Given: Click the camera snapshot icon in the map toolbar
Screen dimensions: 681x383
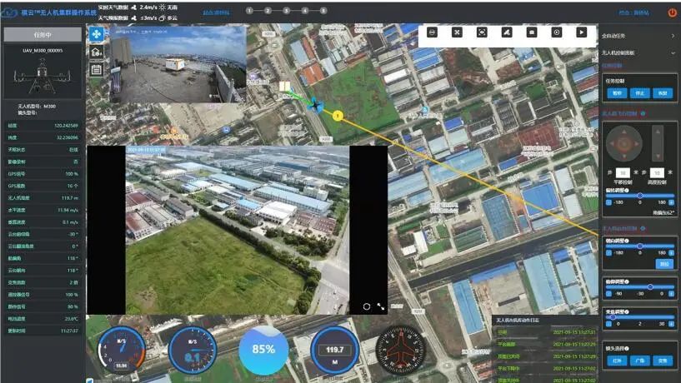Looking at the screenshot, I should [532, 32].
